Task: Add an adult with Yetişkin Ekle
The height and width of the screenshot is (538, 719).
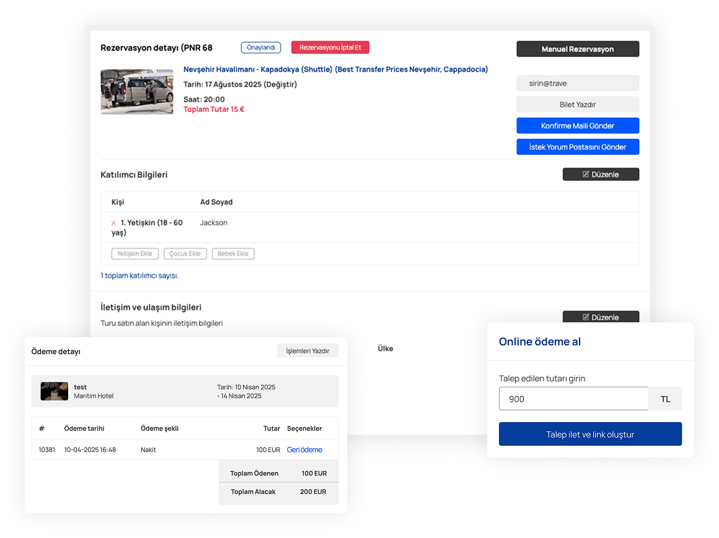Action: (135, 254)
